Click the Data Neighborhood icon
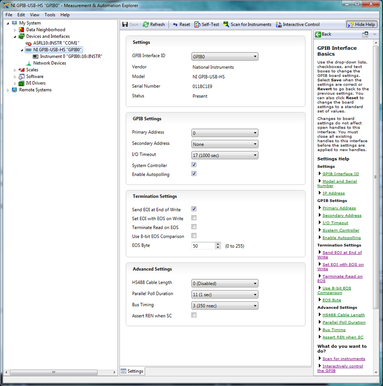The width and height of the screenshot is (383, 386). (x=21, y=29)
